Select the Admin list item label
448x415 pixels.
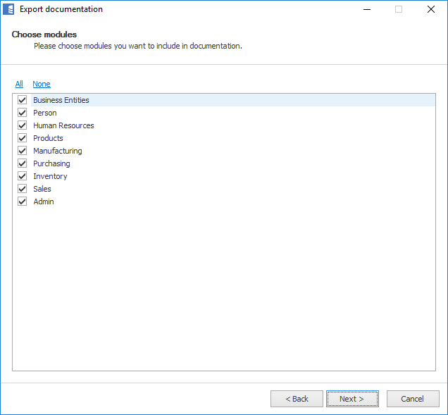pos(44,202)
